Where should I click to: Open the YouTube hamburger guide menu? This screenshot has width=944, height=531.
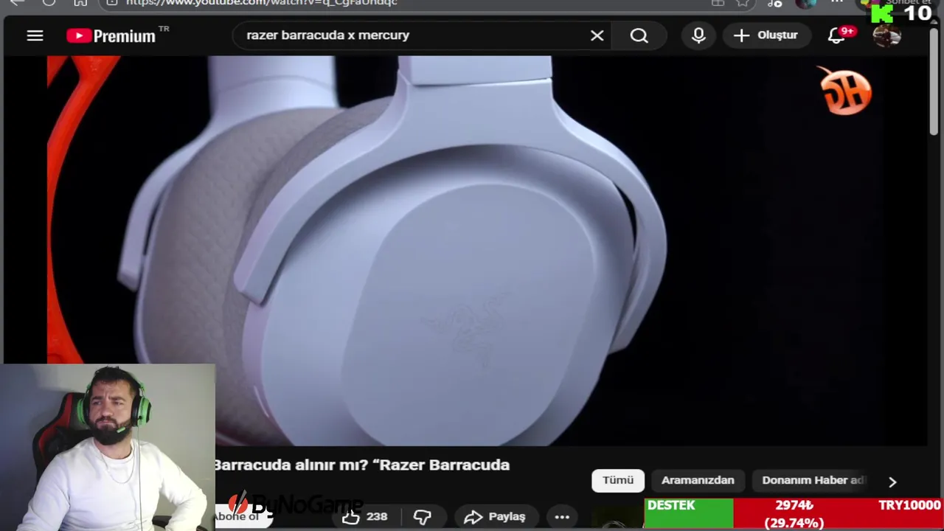coord(35,35)
